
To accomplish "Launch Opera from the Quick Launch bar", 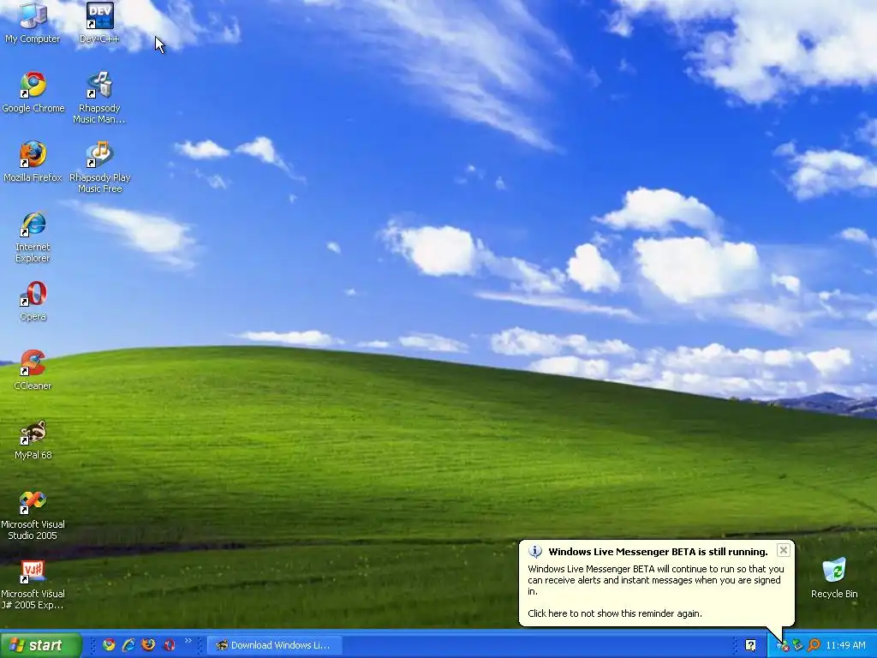I will pyautogui.click(x=169, y=645).
